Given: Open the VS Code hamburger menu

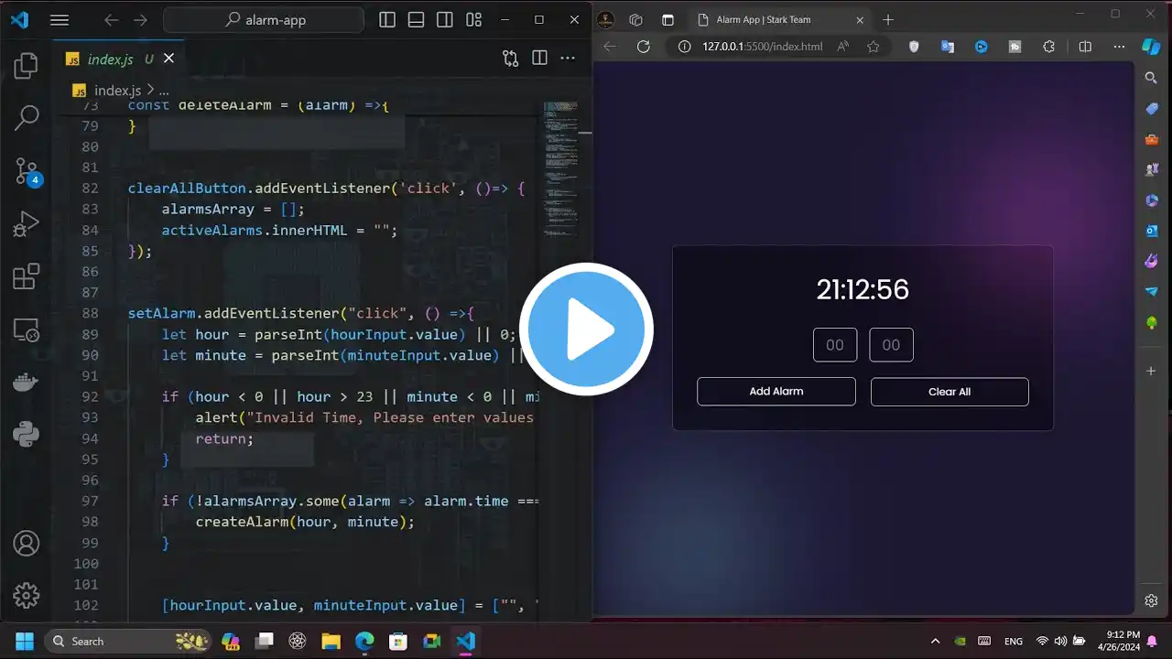Looking at the screenshot, I should click(x=60, y=20).
